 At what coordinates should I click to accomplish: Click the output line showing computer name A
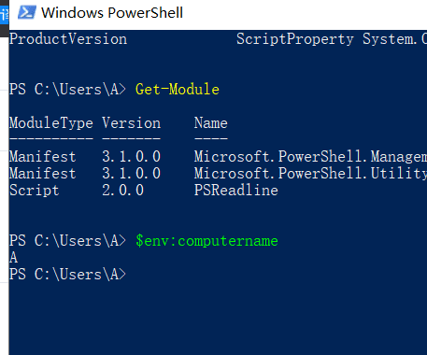click(x=13, y=258)
